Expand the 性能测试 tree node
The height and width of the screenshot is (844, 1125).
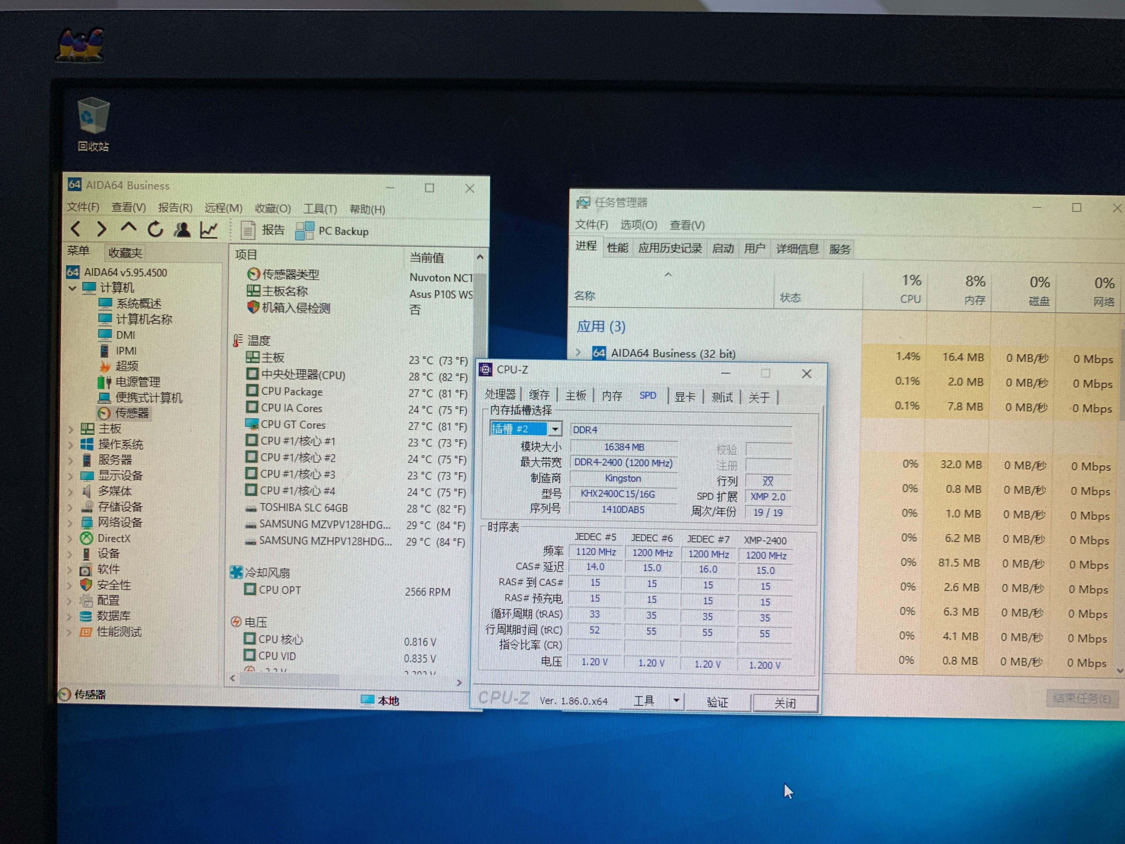(69, 632)
